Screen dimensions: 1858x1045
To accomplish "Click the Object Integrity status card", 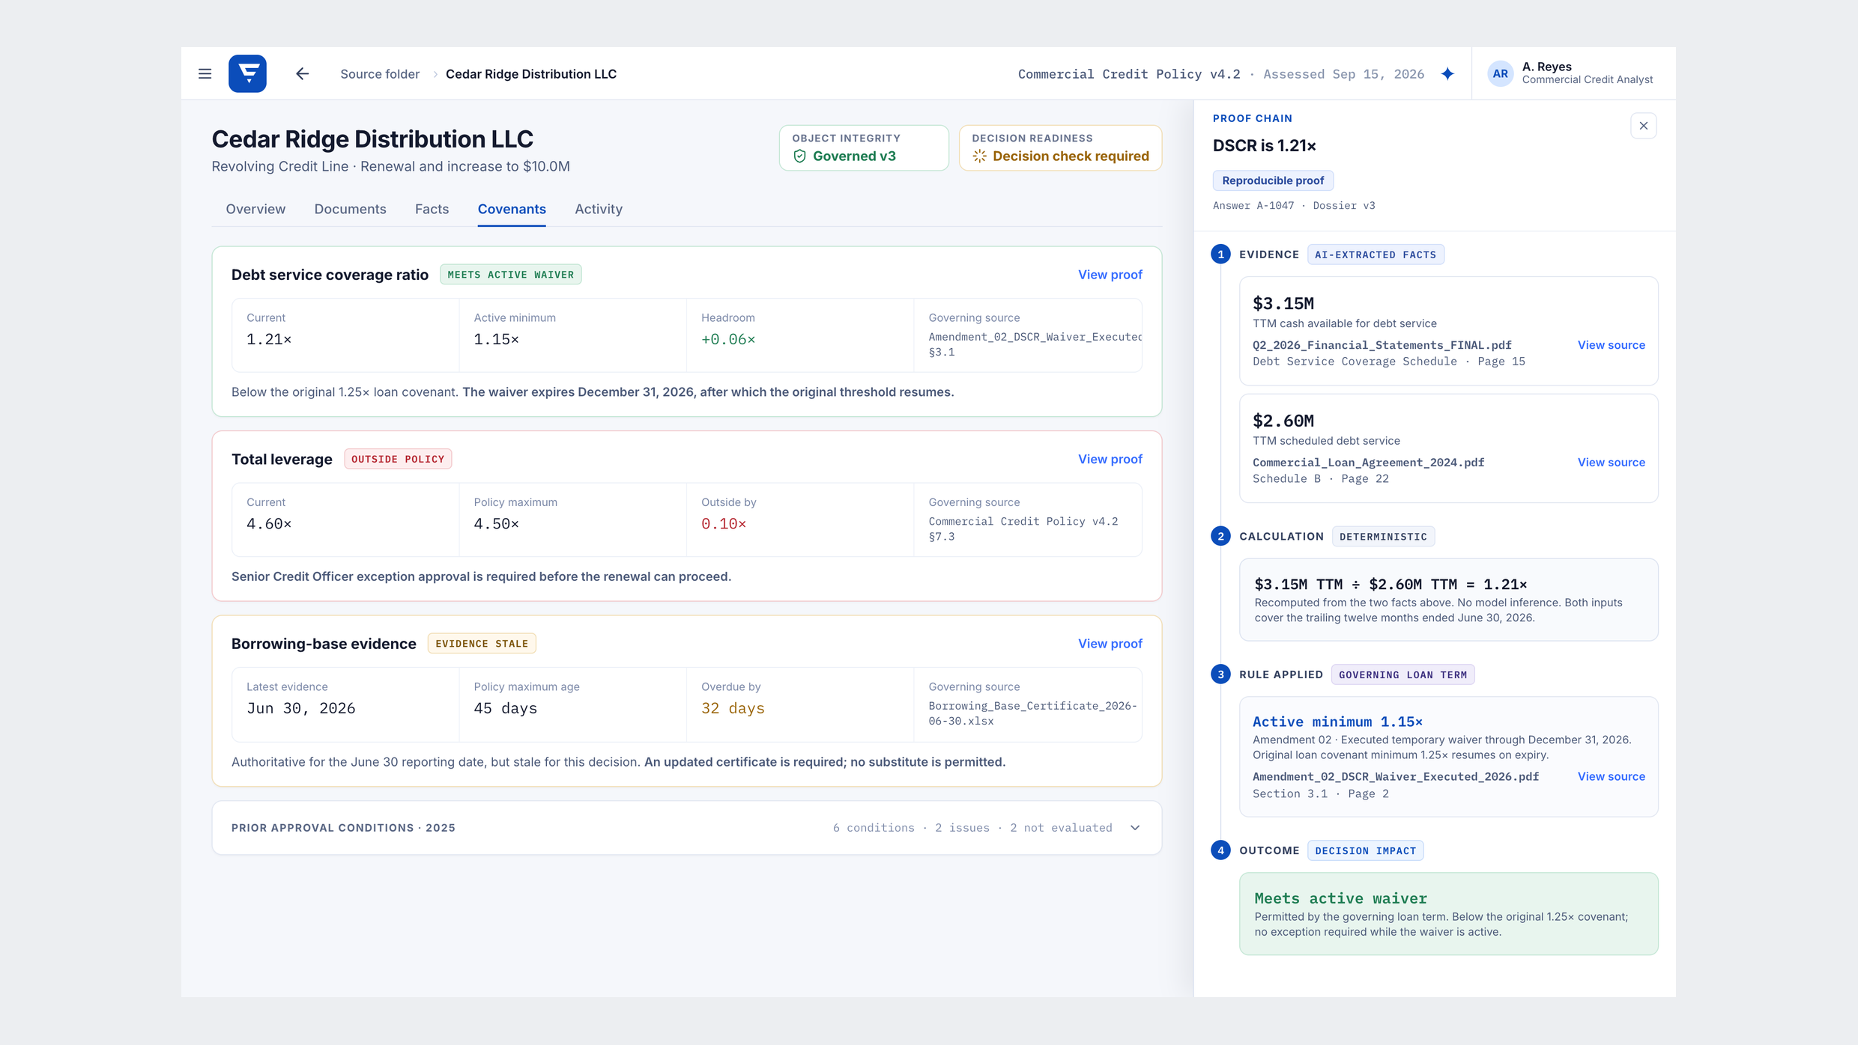I will (864, 147).
